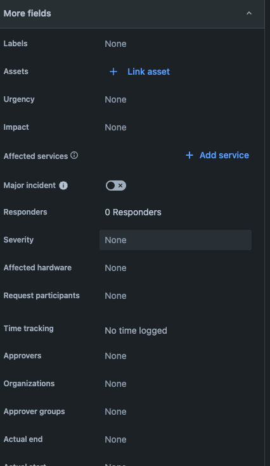The width and height of the screenshot is (270, 466).
Task: Toggle the Major incident switch
Action: [x=116, y=186]
